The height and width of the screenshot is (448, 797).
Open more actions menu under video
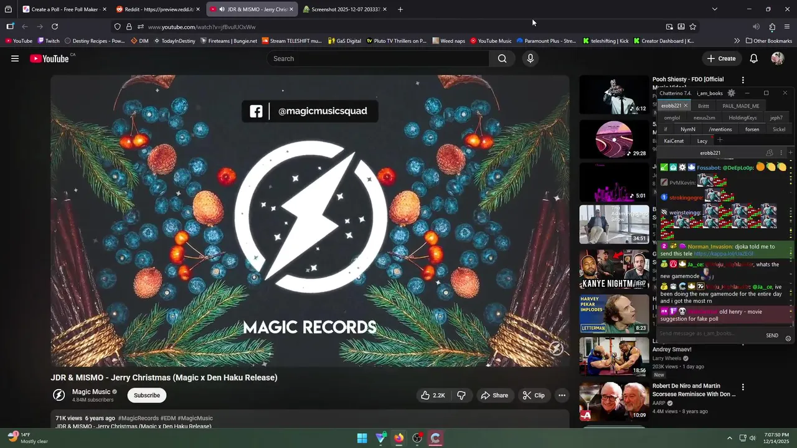pyautogui.click(x=562, y=395)
